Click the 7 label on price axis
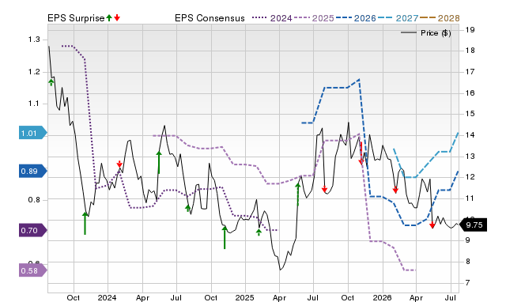The height and width of the screenshot is (302, 506). point(467,283)
